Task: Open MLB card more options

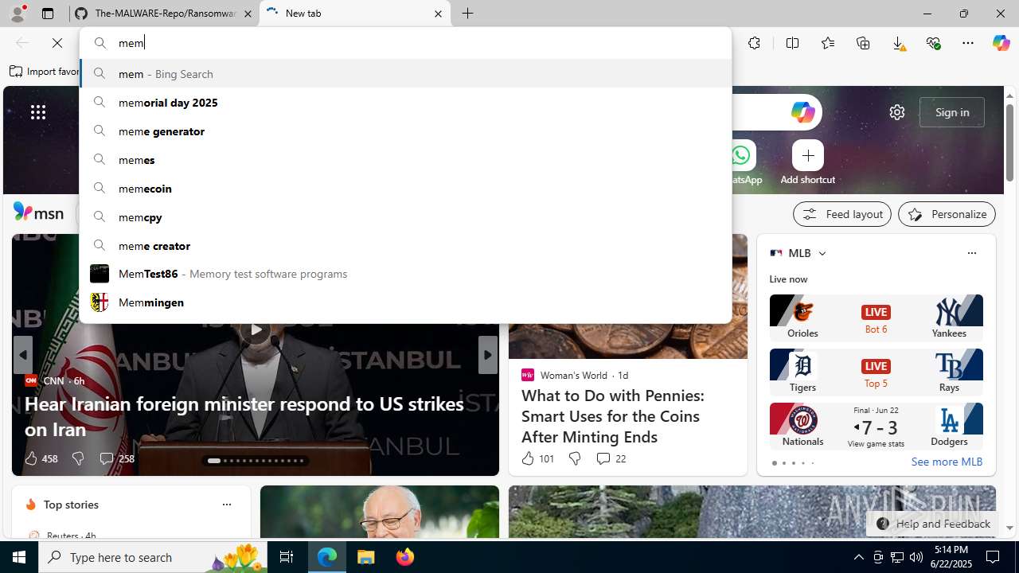Action: point(971,253)
